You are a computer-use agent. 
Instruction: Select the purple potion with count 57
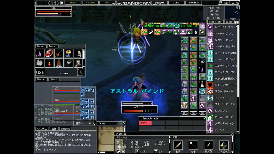coord(40,53)
